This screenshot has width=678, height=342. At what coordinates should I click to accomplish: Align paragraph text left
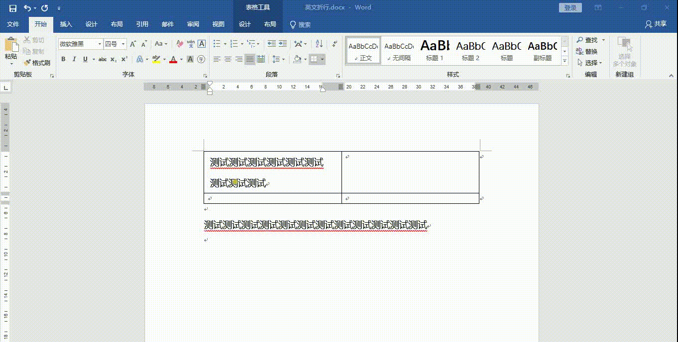point(217,59)
